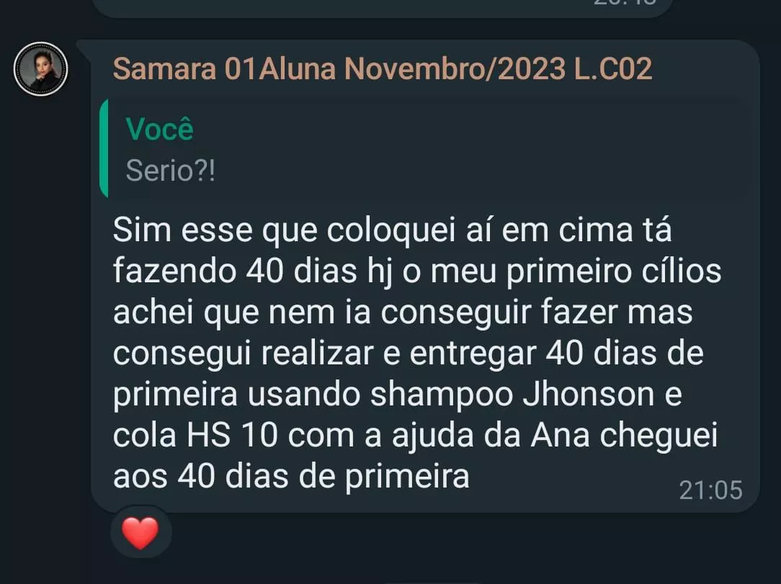
Task: Tap the 'Você' label in the quote
Action: point(159,129)
